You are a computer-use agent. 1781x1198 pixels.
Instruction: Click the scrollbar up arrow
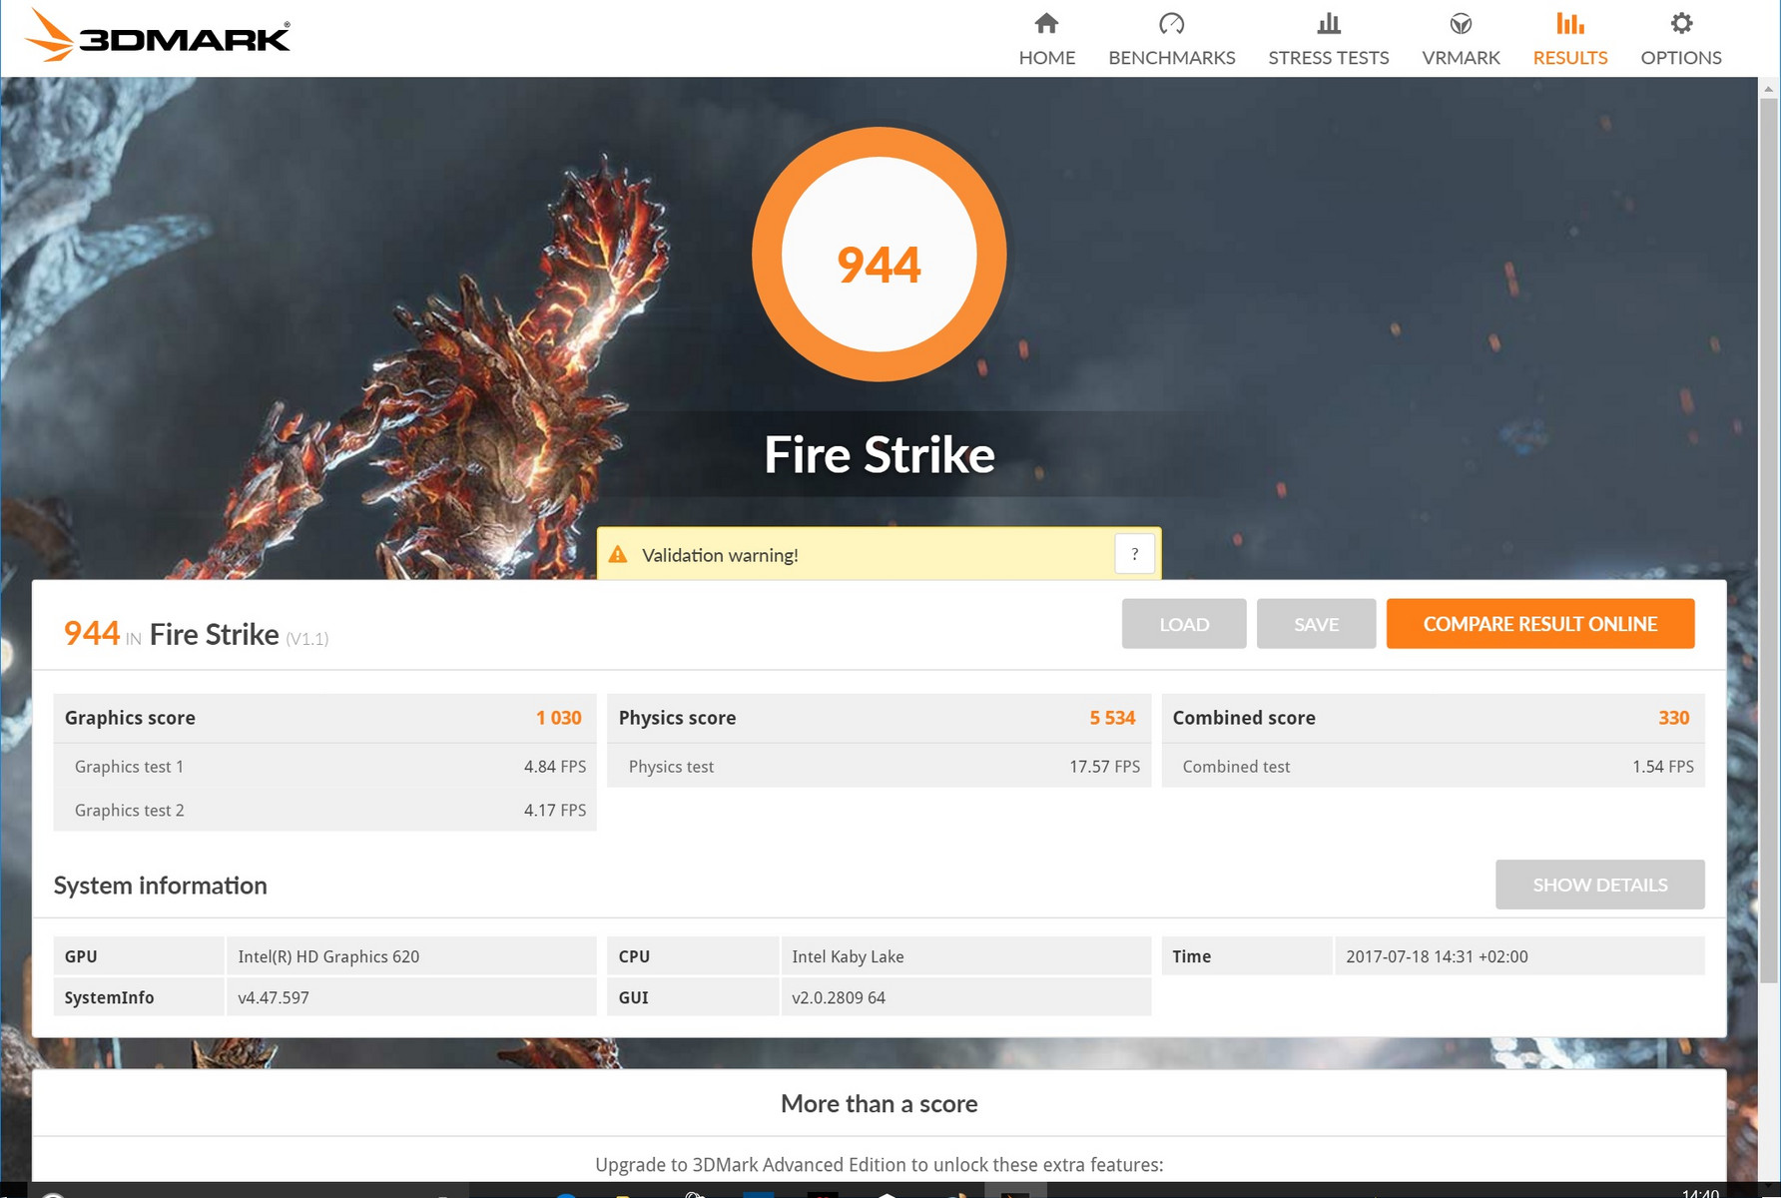click(1768, 89)
